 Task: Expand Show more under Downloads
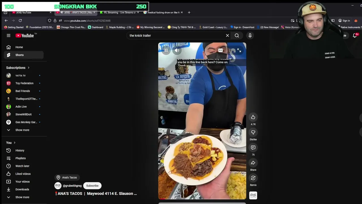(x=24, y=197)
